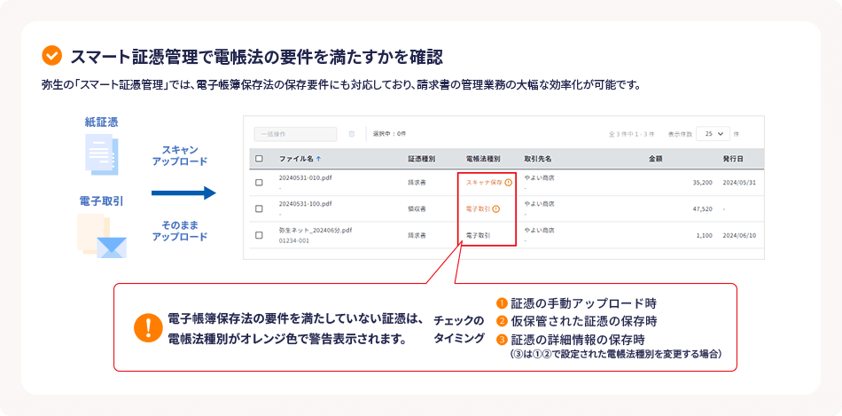The width and height of the screenshot is (842, 416).
Task: Click 請求書 in the 20240531-010.pdf row
Action: [x=417, y=183]
